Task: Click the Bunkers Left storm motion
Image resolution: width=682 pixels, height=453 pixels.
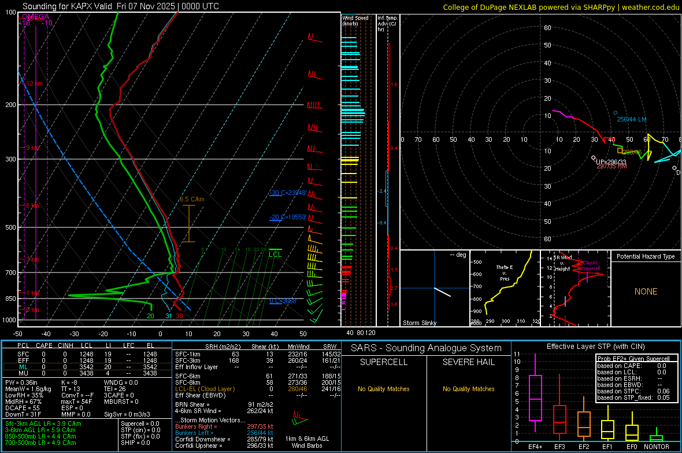Action: click(x=224, y=433)
